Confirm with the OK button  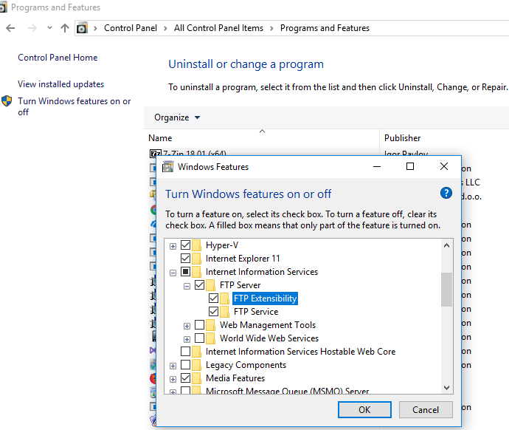[364, 409]
